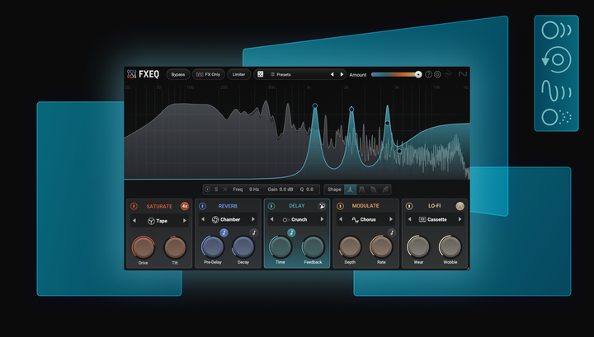Solo the band with the S icon
Screen dimensions: 594x337
click(216, 190)
